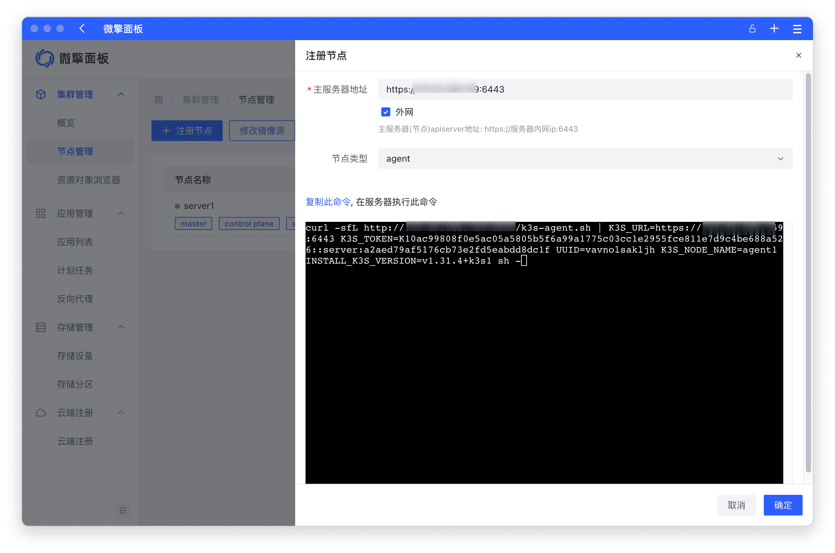Click the 云端注册 cloud icon
Viewport: 835px width, 553px height.
(41, 413)
